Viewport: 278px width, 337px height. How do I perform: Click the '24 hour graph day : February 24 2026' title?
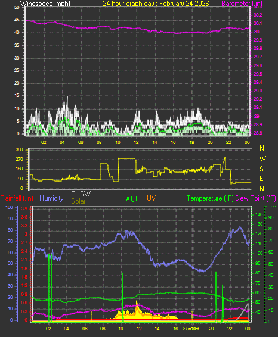click(156, 4)
